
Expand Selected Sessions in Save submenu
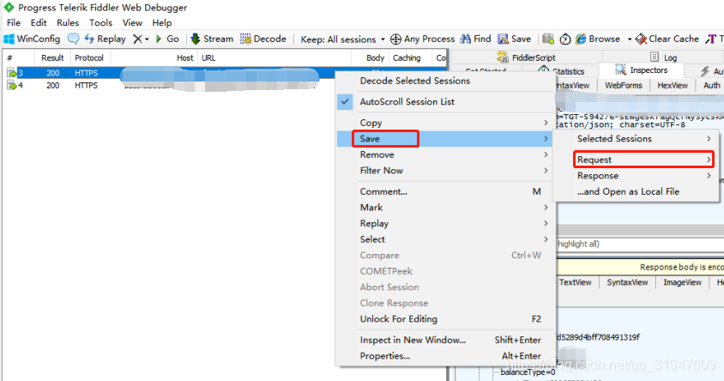(x=636, y=138)
